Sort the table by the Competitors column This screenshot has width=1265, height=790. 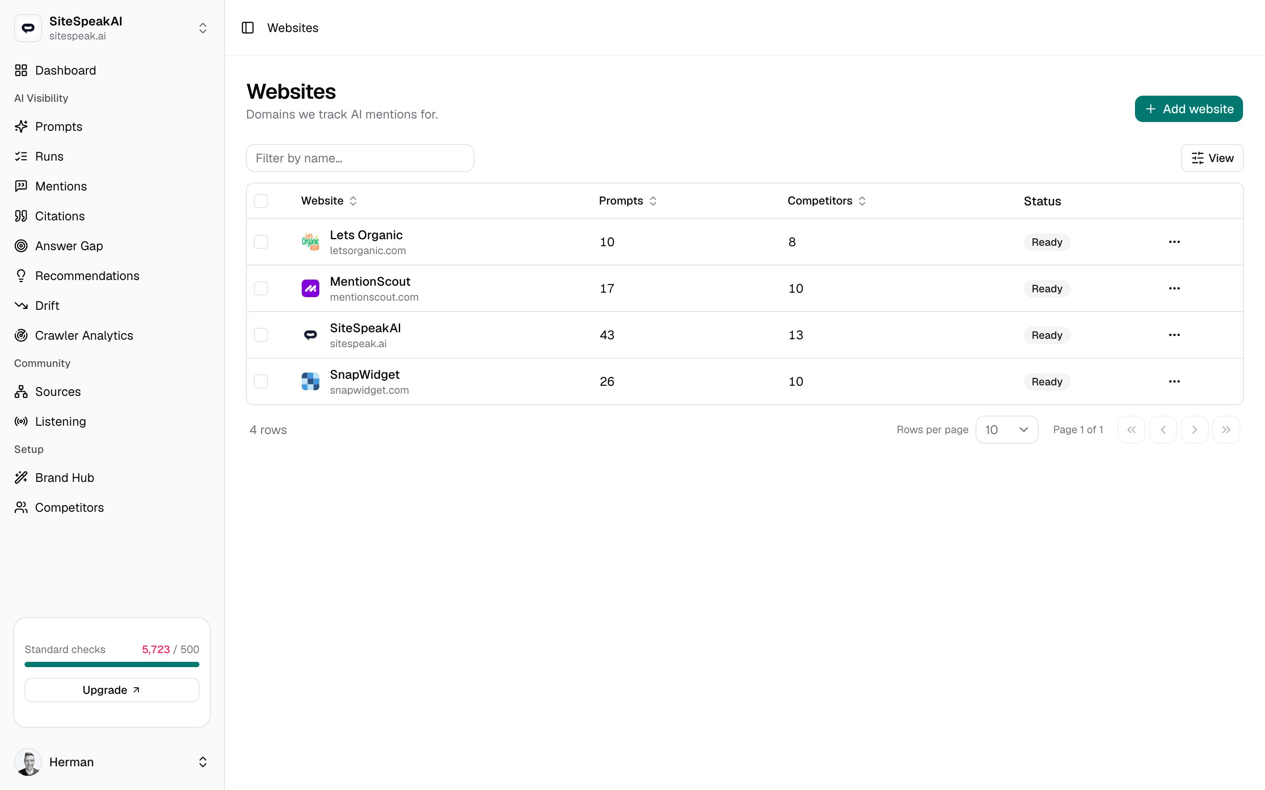pyautogui.click(x=827, y=201)
